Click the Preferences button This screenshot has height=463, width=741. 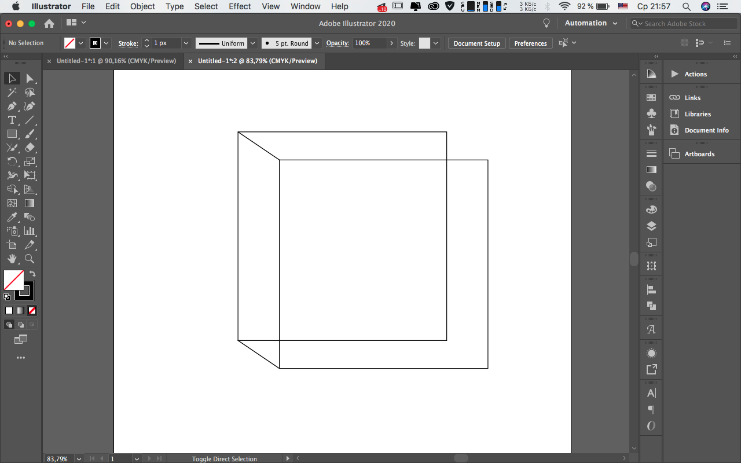[530, 43]
